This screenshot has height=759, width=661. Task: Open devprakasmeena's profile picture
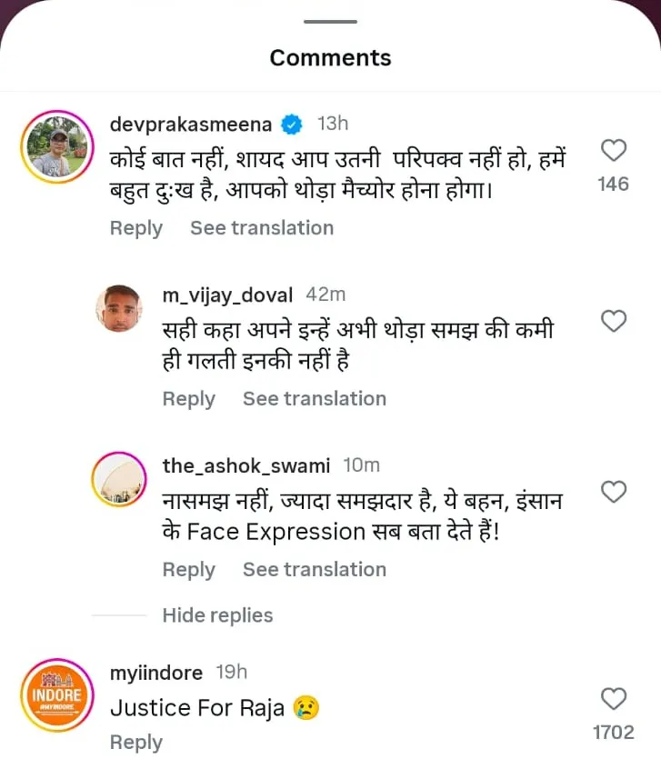coord(56,147)
